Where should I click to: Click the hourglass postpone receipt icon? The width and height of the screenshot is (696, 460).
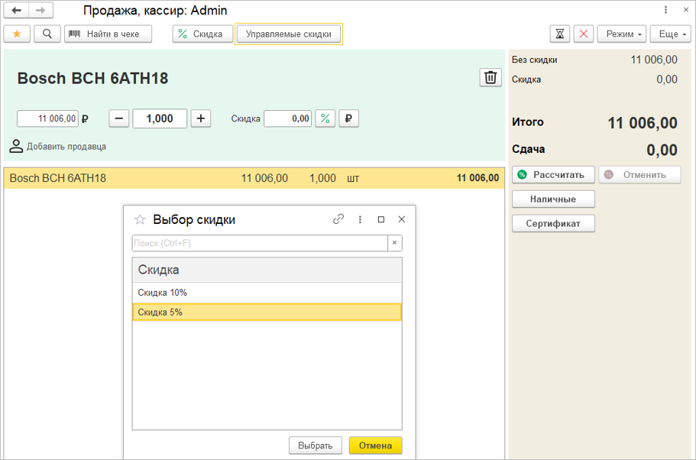pyautogui.click(x=560, y=34)
